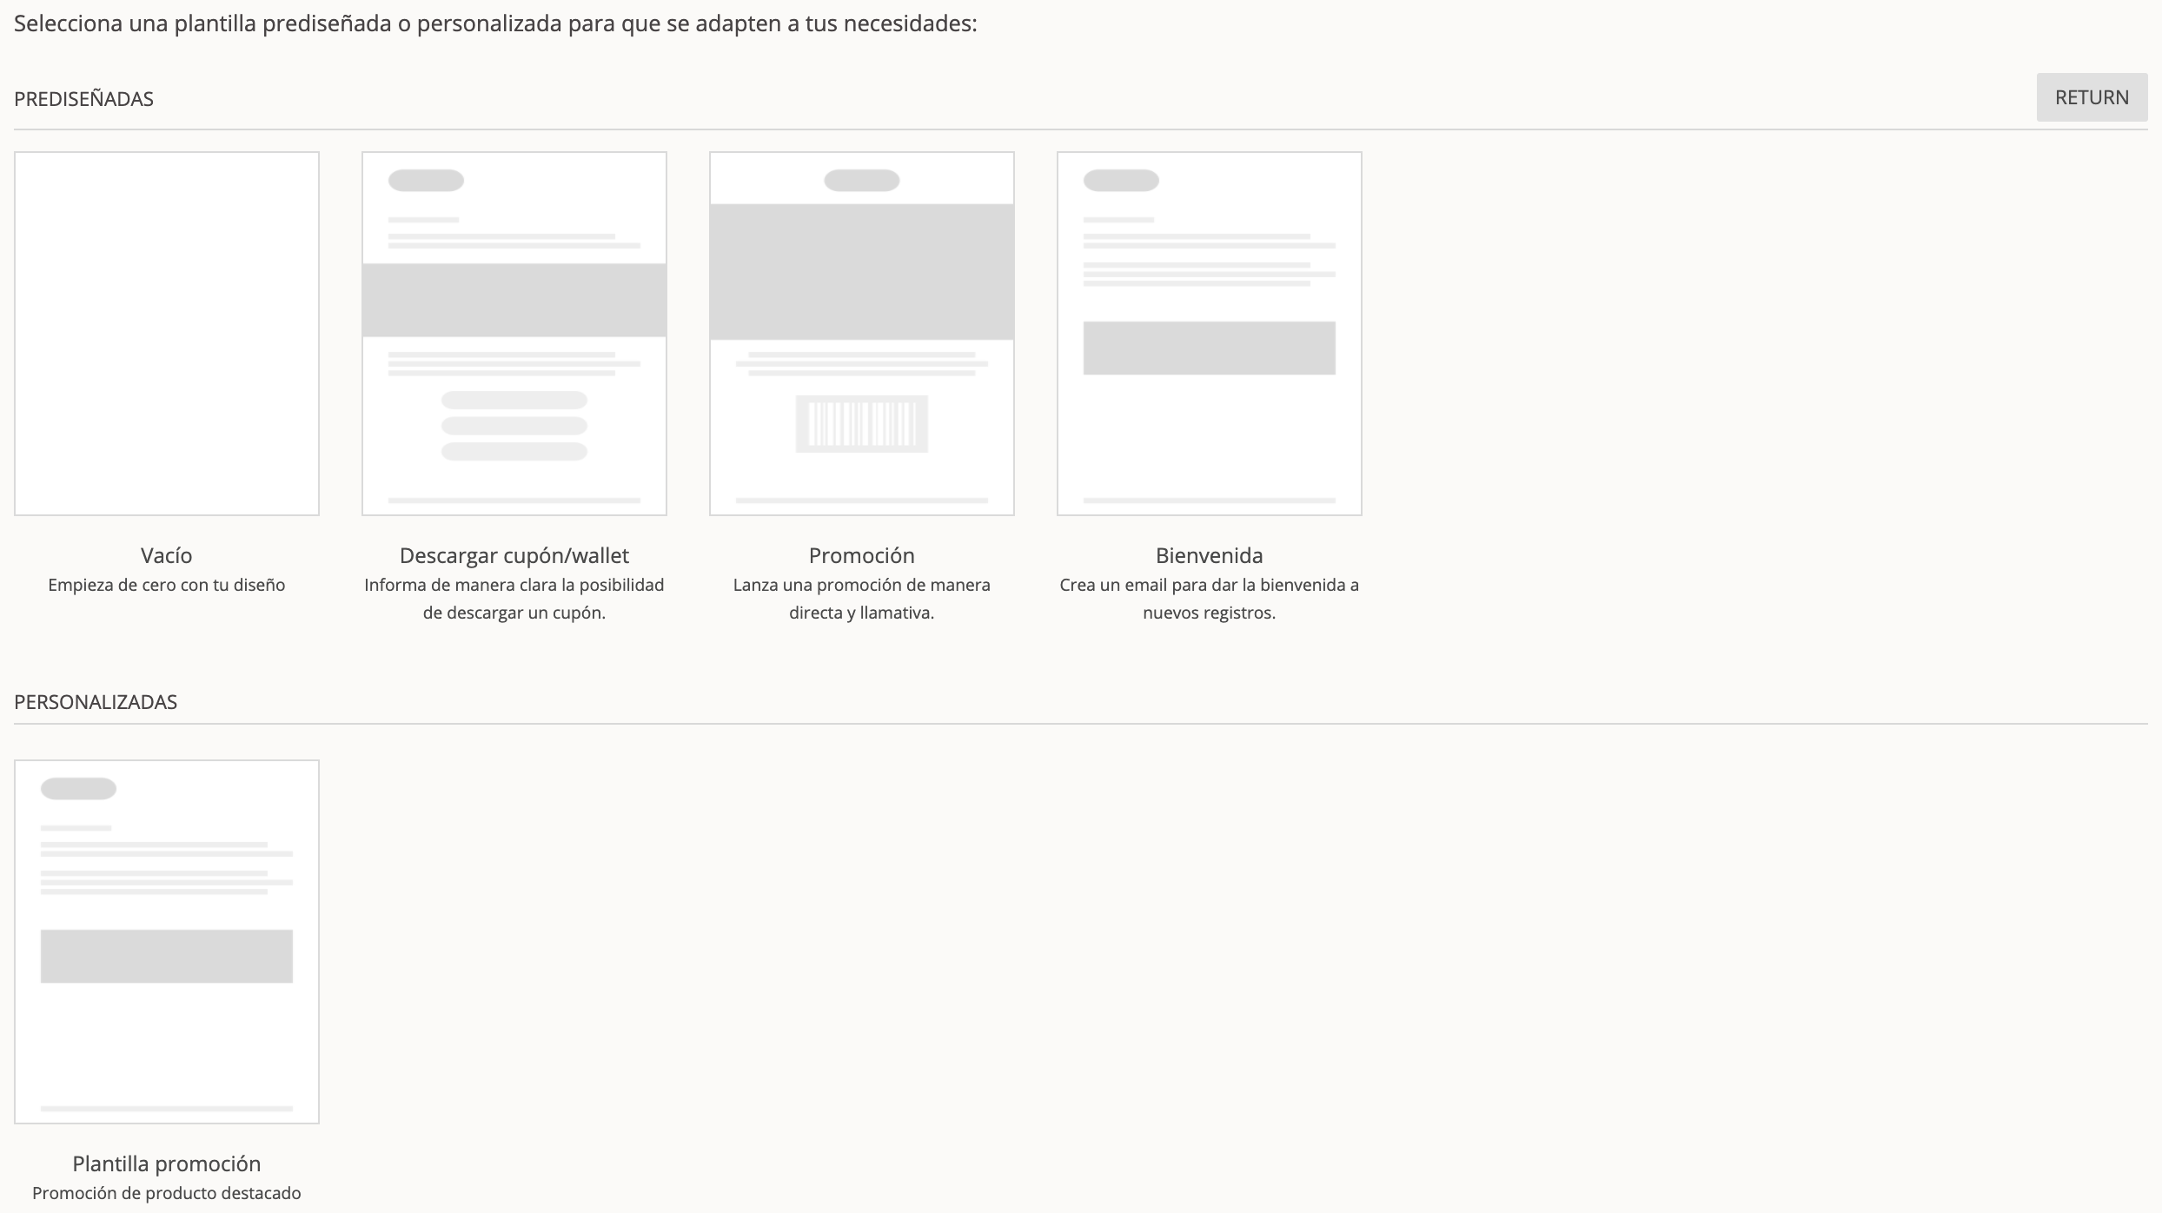
Task: Click the PREDISEÑADAS section heading
Action: 83,99
